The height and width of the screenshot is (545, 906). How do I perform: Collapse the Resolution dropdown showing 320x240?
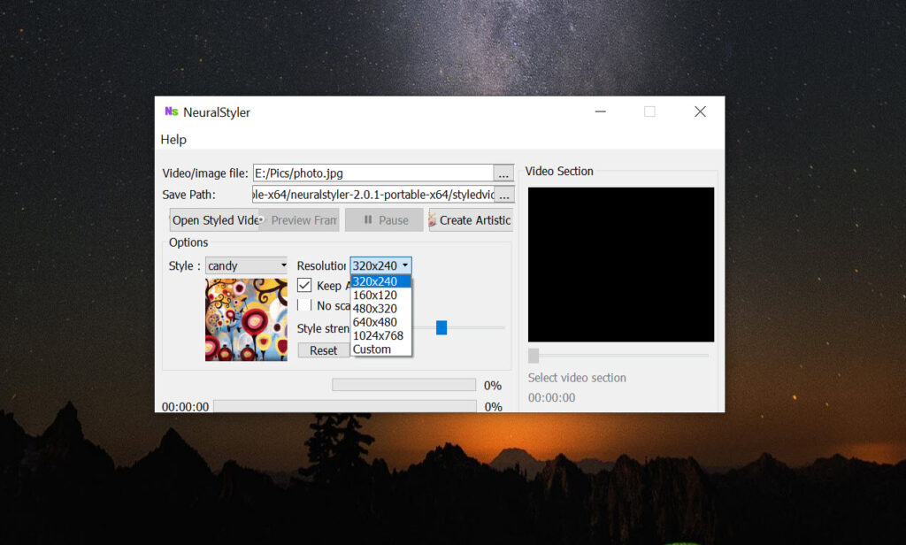(x=380, y=265)
